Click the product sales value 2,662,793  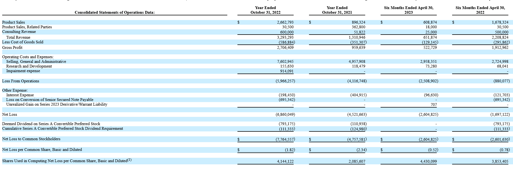(x=285, y=22)
